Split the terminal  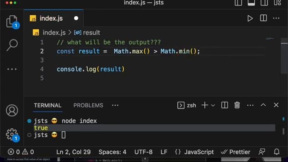tap(225, 105)
